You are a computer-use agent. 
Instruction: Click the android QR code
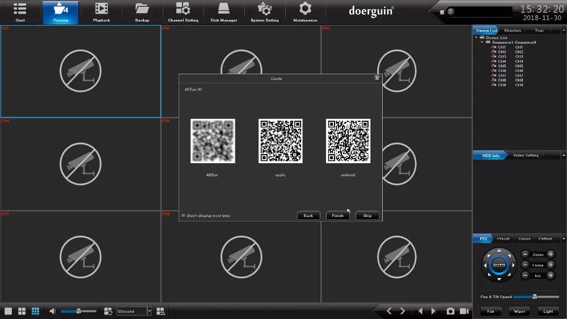[348, 141]
